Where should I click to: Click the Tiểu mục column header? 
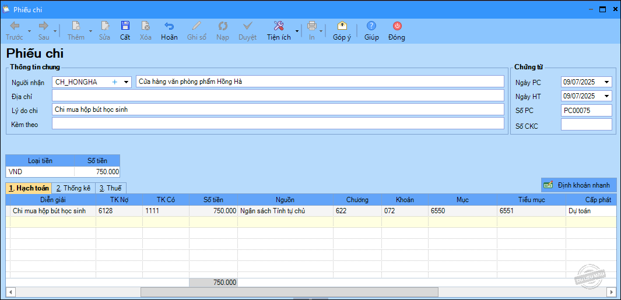(x=531, y=200)
